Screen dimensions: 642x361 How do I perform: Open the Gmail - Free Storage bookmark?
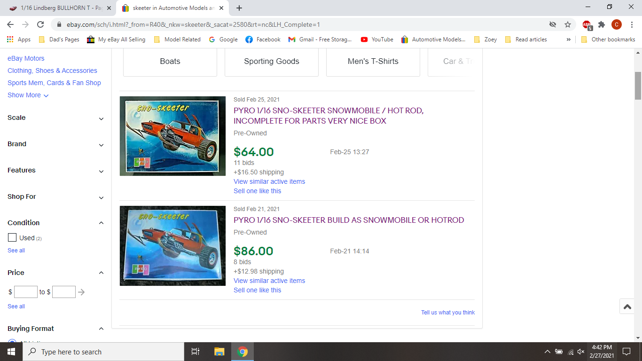[320, 39]
